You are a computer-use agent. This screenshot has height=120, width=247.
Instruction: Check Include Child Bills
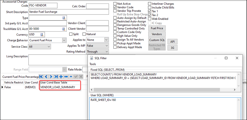(150, 7)
